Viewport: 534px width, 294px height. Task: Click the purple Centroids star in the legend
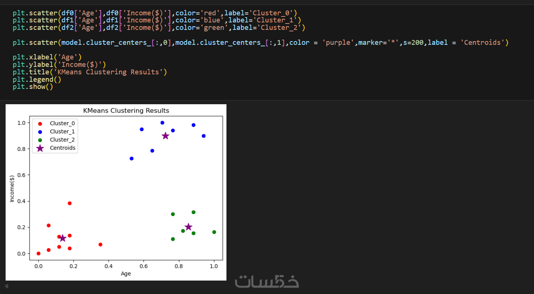[40, 148]
